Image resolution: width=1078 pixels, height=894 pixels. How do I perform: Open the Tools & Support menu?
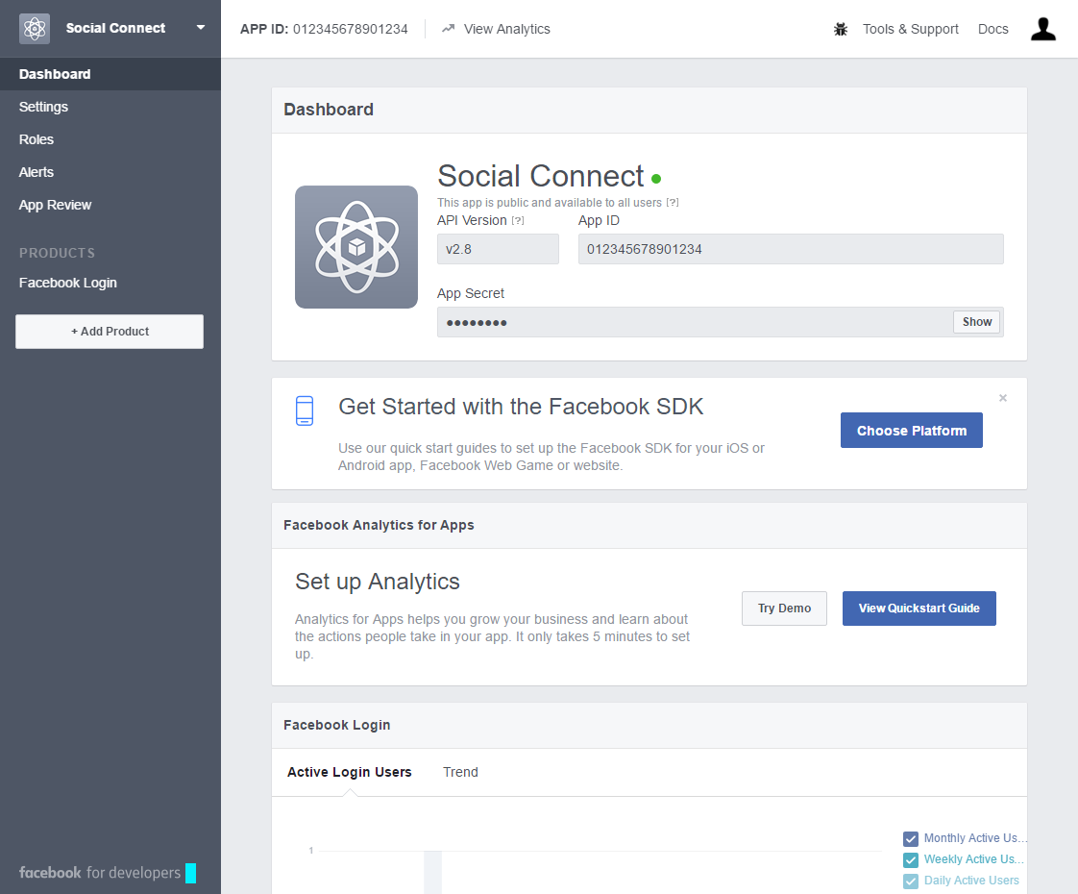(x=910, y=29)
